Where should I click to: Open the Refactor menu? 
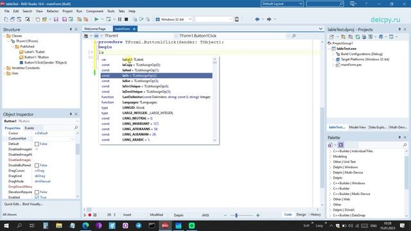(x=53, y=12)
